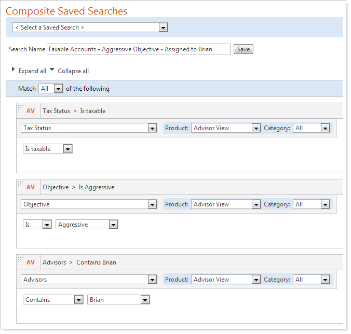This screenshot has width=351, height=334.
Task: Change the Is taxable value dropdown
Action: pos(48,149)
